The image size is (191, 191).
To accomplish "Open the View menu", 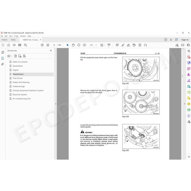I will click(11, 36).
